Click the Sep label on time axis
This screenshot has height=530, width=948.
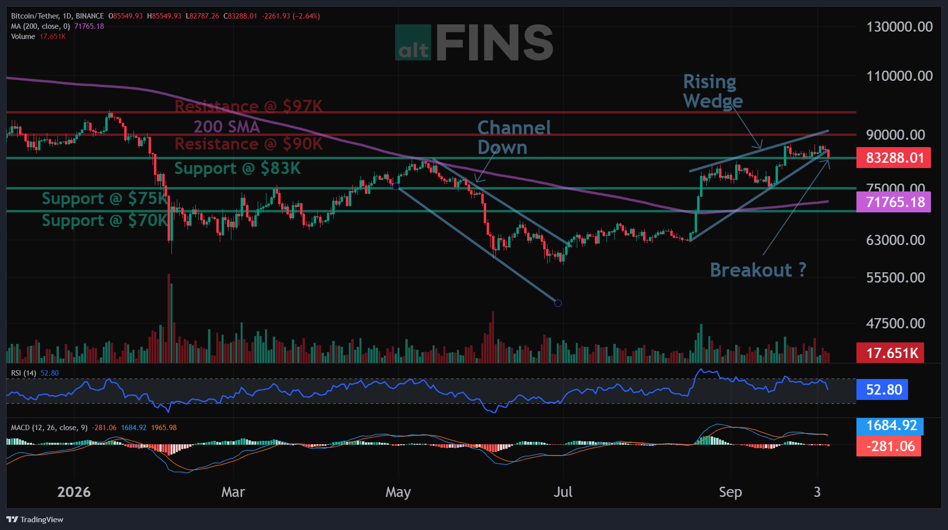pos(730,492)
